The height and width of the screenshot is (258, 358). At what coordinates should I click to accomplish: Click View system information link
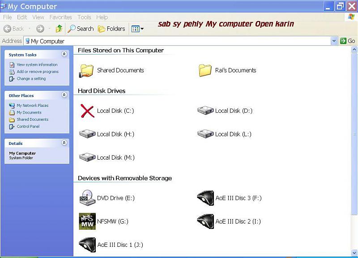[37, 65]
